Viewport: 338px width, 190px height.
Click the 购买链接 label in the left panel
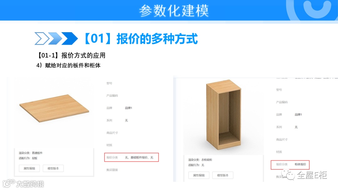112,170
